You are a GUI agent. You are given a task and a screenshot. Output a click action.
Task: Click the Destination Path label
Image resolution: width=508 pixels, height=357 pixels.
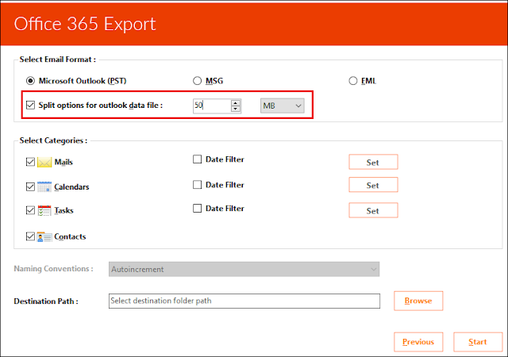click(46, 301)
